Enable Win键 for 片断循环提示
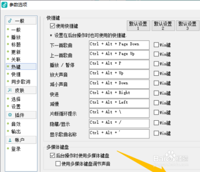Image resolution: width=200 pixels, height=172 pixels. click(x=156, y=112)
